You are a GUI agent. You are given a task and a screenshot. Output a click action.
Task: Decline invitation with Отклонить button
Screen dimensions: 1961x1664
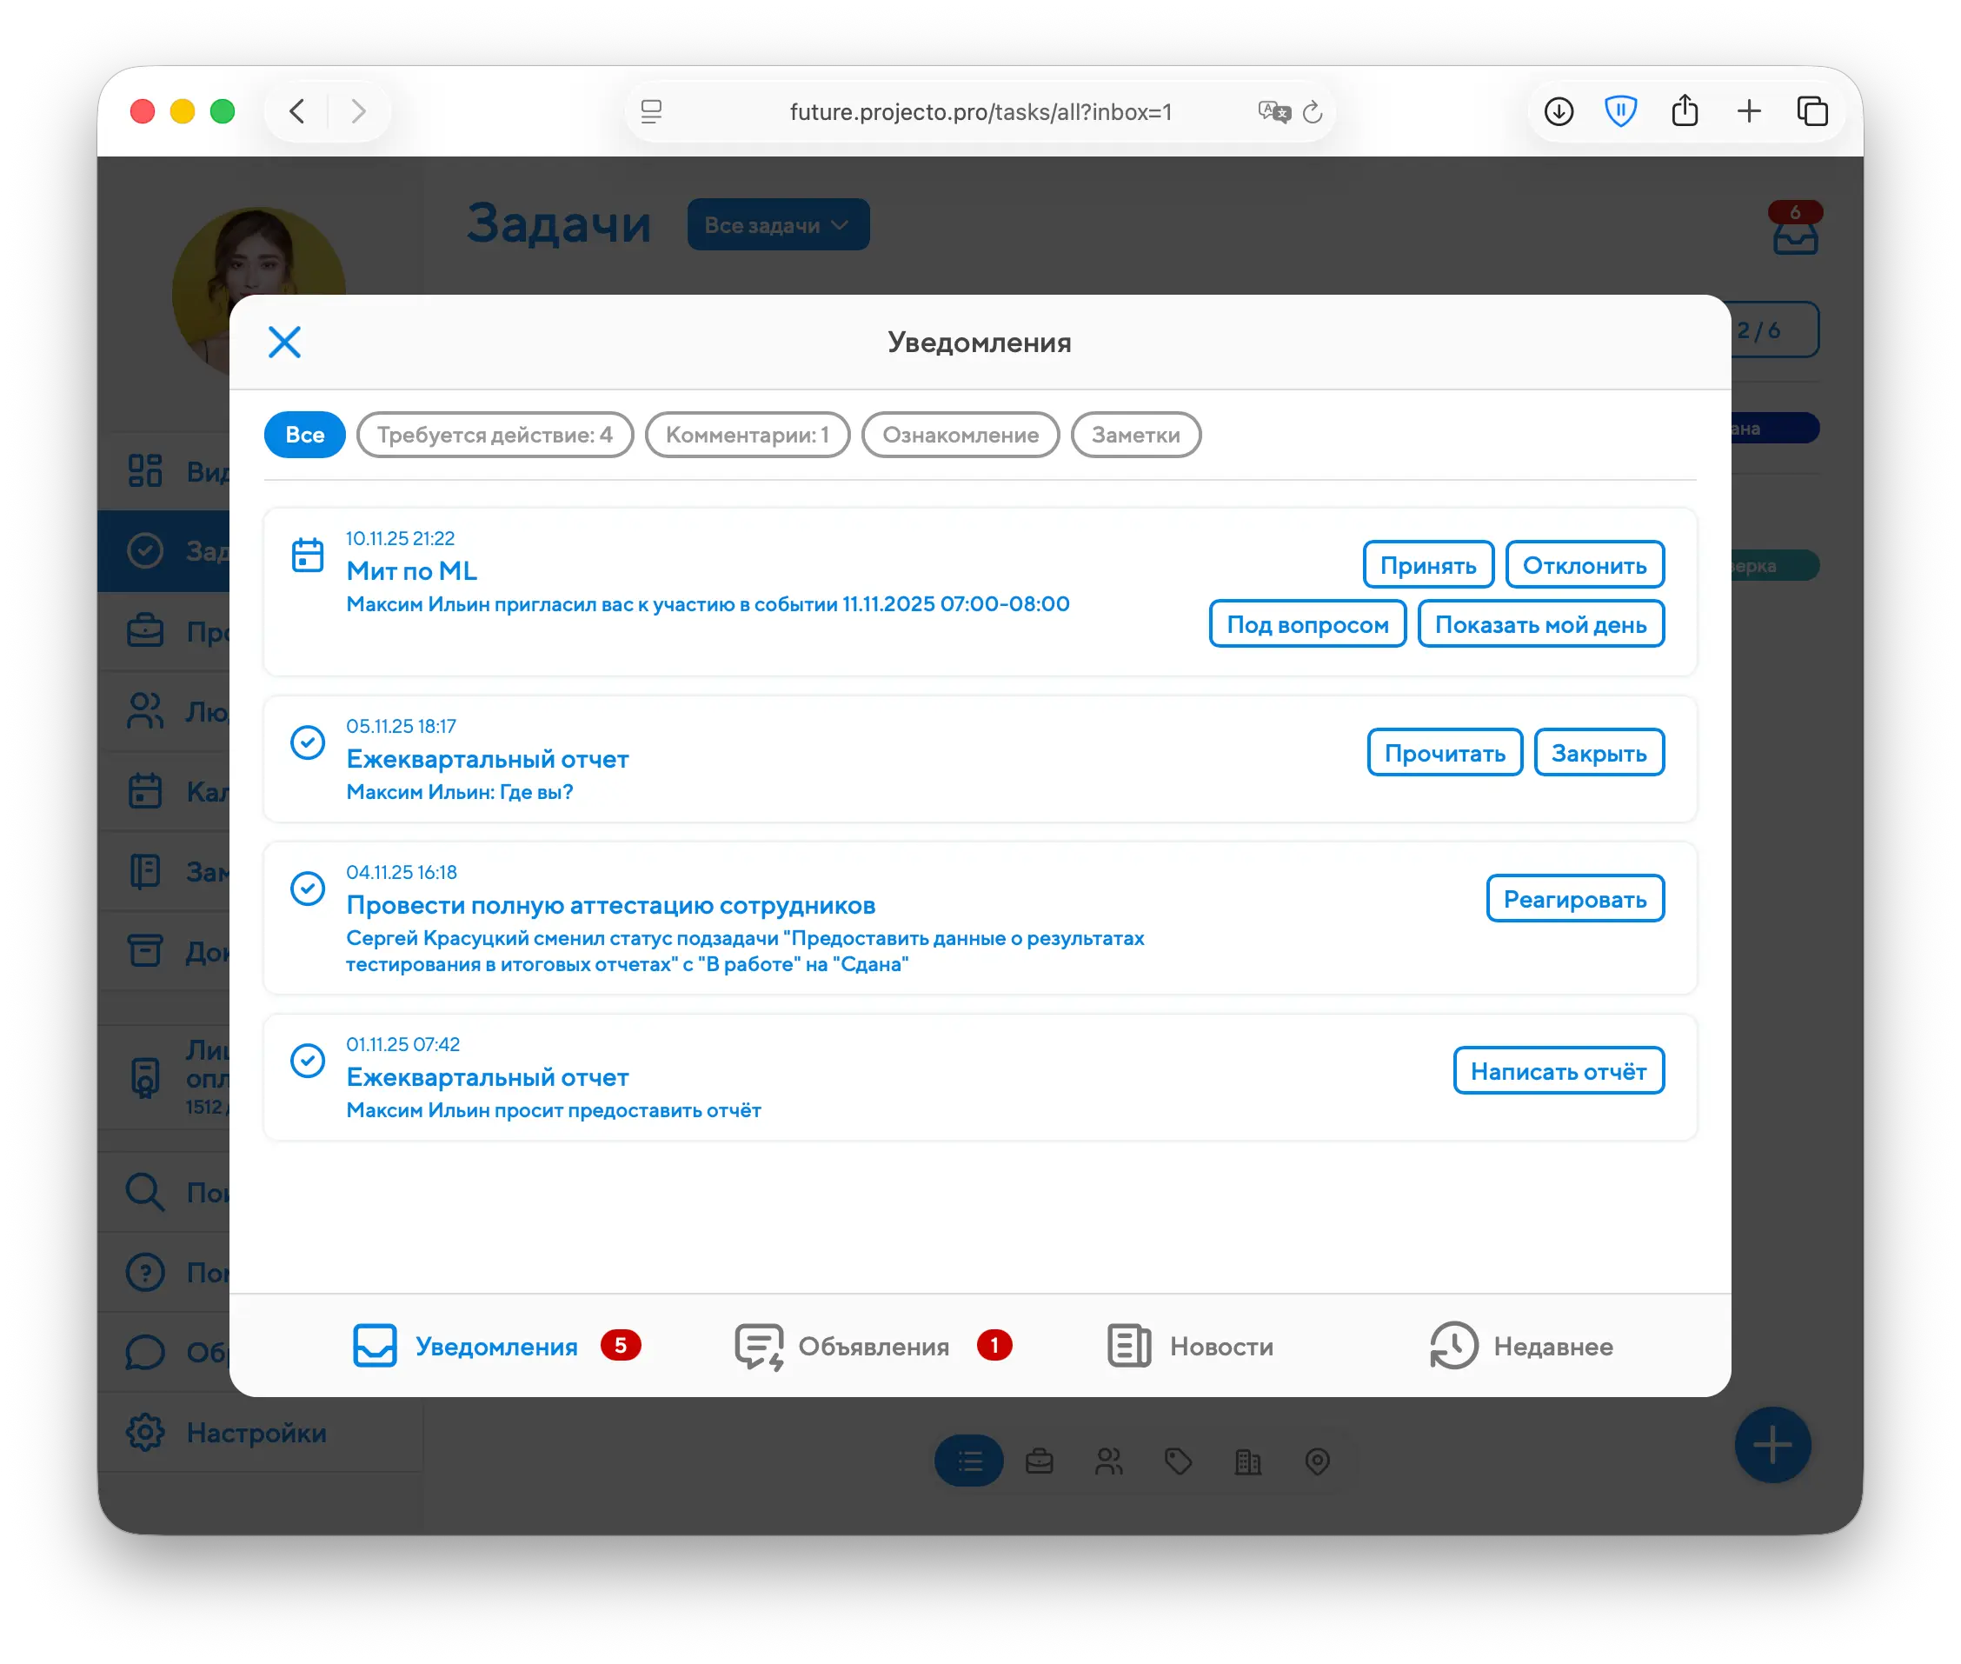pos(1584,565)
